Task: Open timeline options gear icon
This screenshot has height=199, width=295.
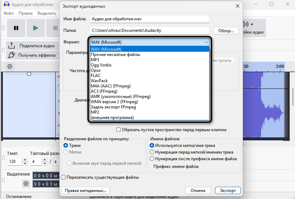Action: pos(10,66)
